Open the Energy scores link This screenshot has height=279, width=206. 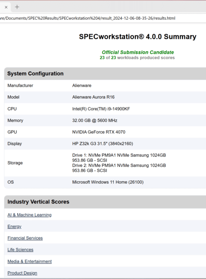click(15, 226)
